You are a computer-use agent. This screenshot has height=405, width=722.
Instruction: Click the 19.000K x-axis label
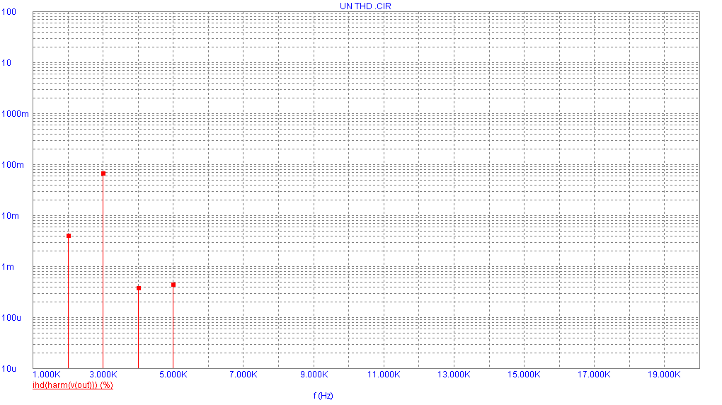pos(664,375)
